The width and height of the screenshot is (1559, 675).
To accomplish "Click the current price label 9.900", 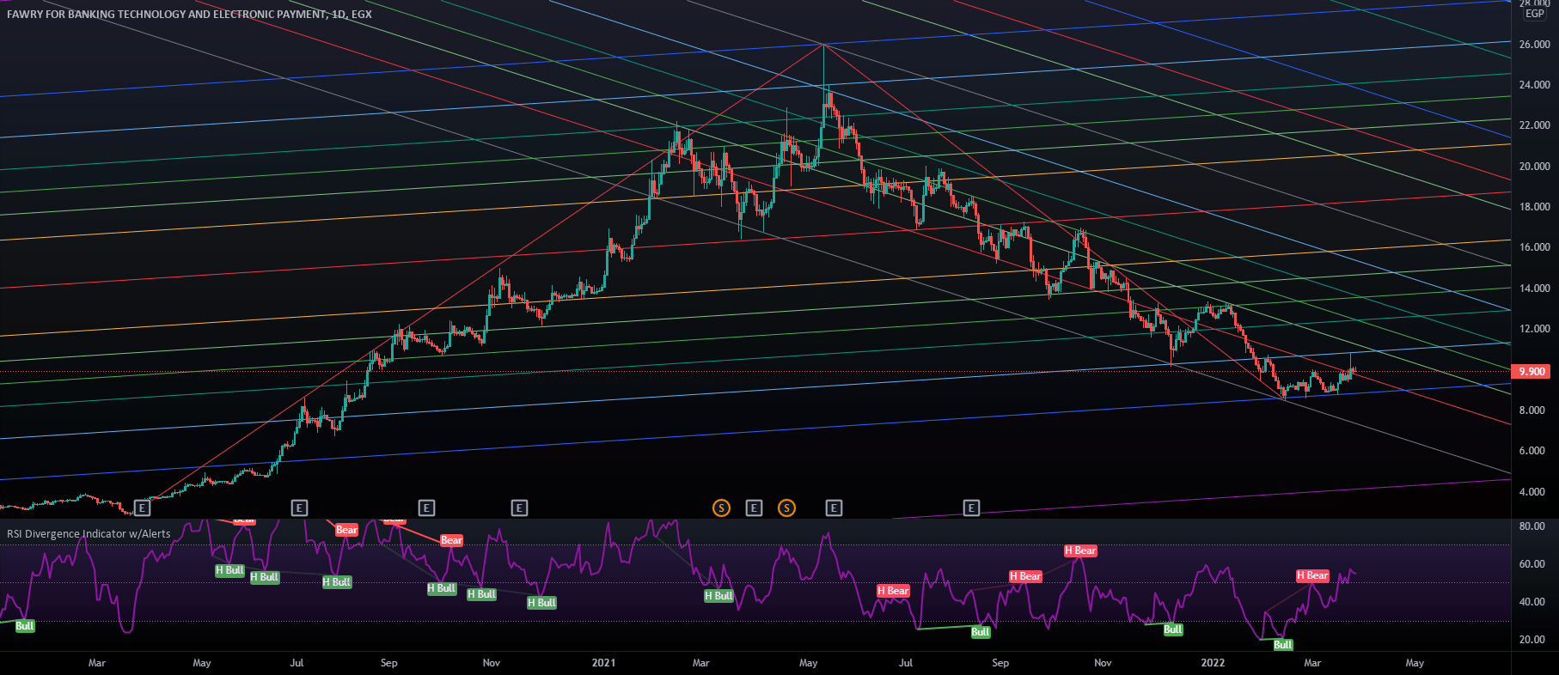I will [1532, 372].
